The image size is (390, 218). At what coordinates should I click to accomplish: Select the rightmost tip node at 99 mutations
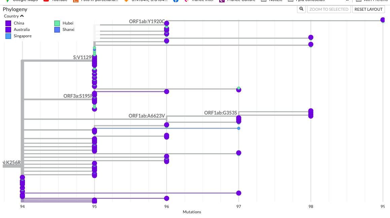click(382, 20)
